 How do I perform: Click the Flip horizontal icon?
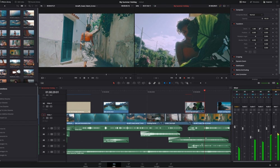(x=250, y=52)
